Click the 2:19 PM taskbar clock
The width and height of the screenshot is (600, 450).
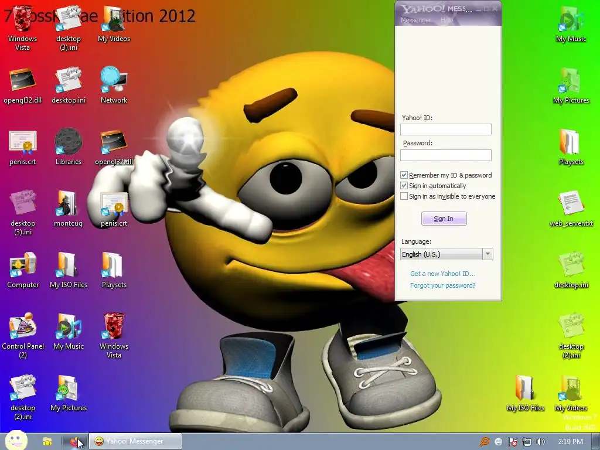[570, 442]
